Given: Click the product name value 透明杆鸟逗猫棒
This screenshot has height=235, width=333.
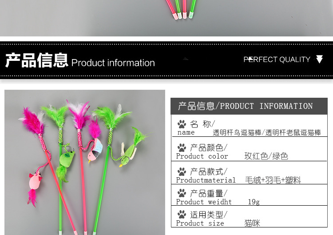Looking at the screenshot, I should tap(237, 132).
